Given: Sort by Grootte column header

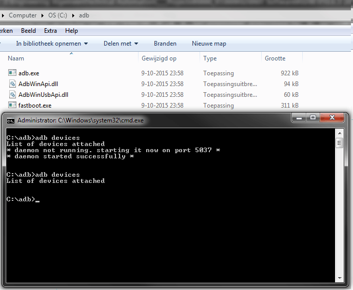Looking at the screenshot, I should click(275, 58).
